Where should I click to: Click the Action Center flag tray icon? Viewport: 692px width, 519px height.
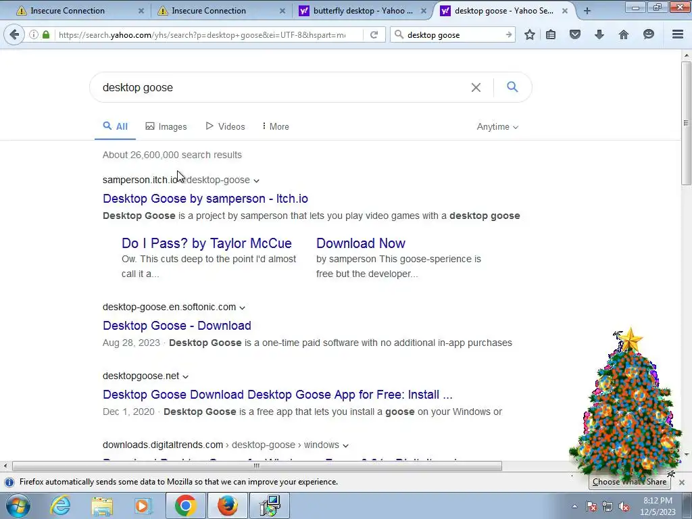point(591,507)
